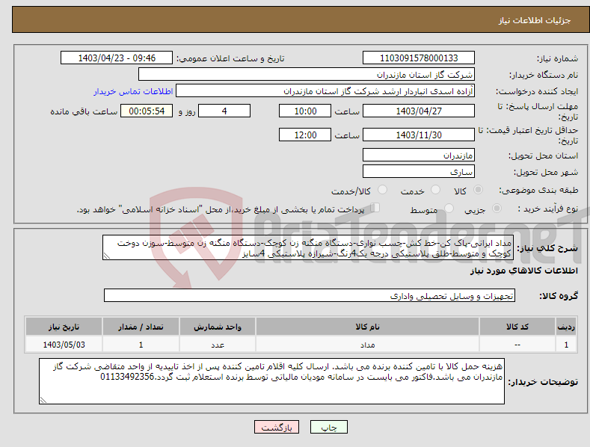Click the delivery province field مازندران
The image size is (590, 447).
(x=419, y=155)
